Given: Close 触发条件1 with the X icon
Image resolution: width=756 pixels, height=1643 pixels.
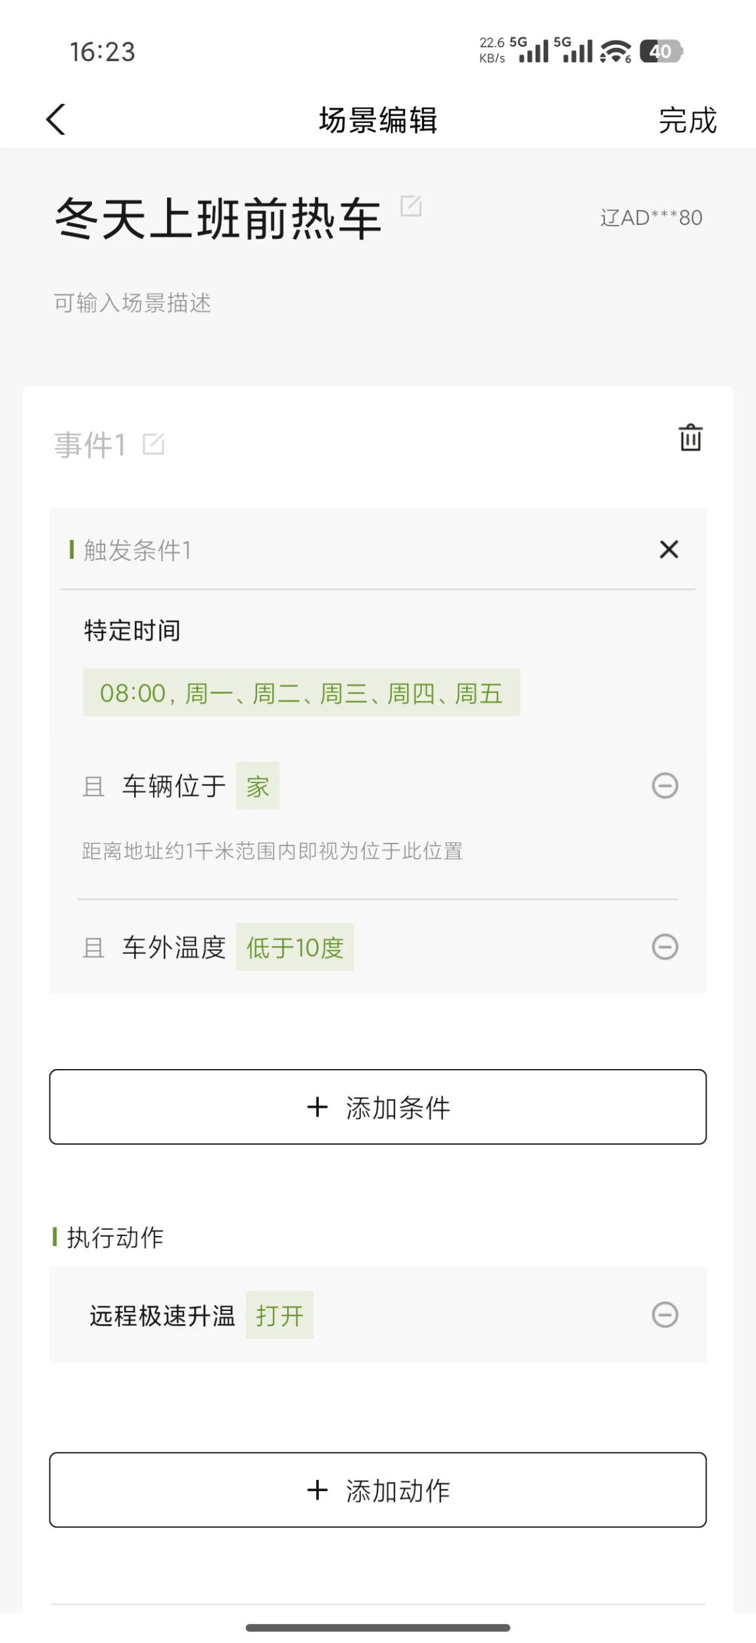Looking at the screenshot, I should coord(669,550).
